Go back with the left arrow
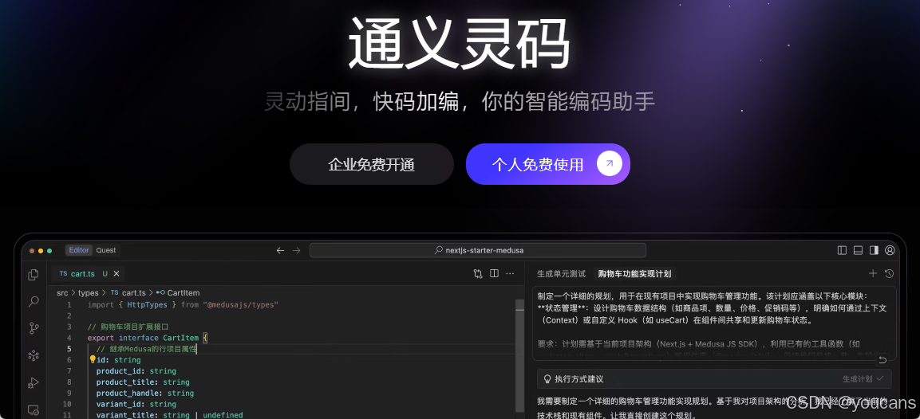The width and height of the screenshot is (920, 419). click(280, 250)
